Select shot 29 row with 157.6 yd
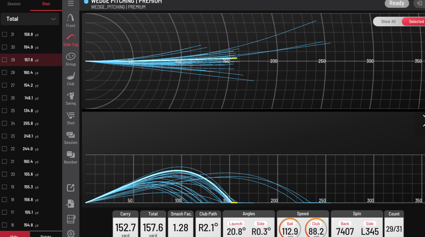The height and width of the screenshot is (237, 425). coord(31,60)
